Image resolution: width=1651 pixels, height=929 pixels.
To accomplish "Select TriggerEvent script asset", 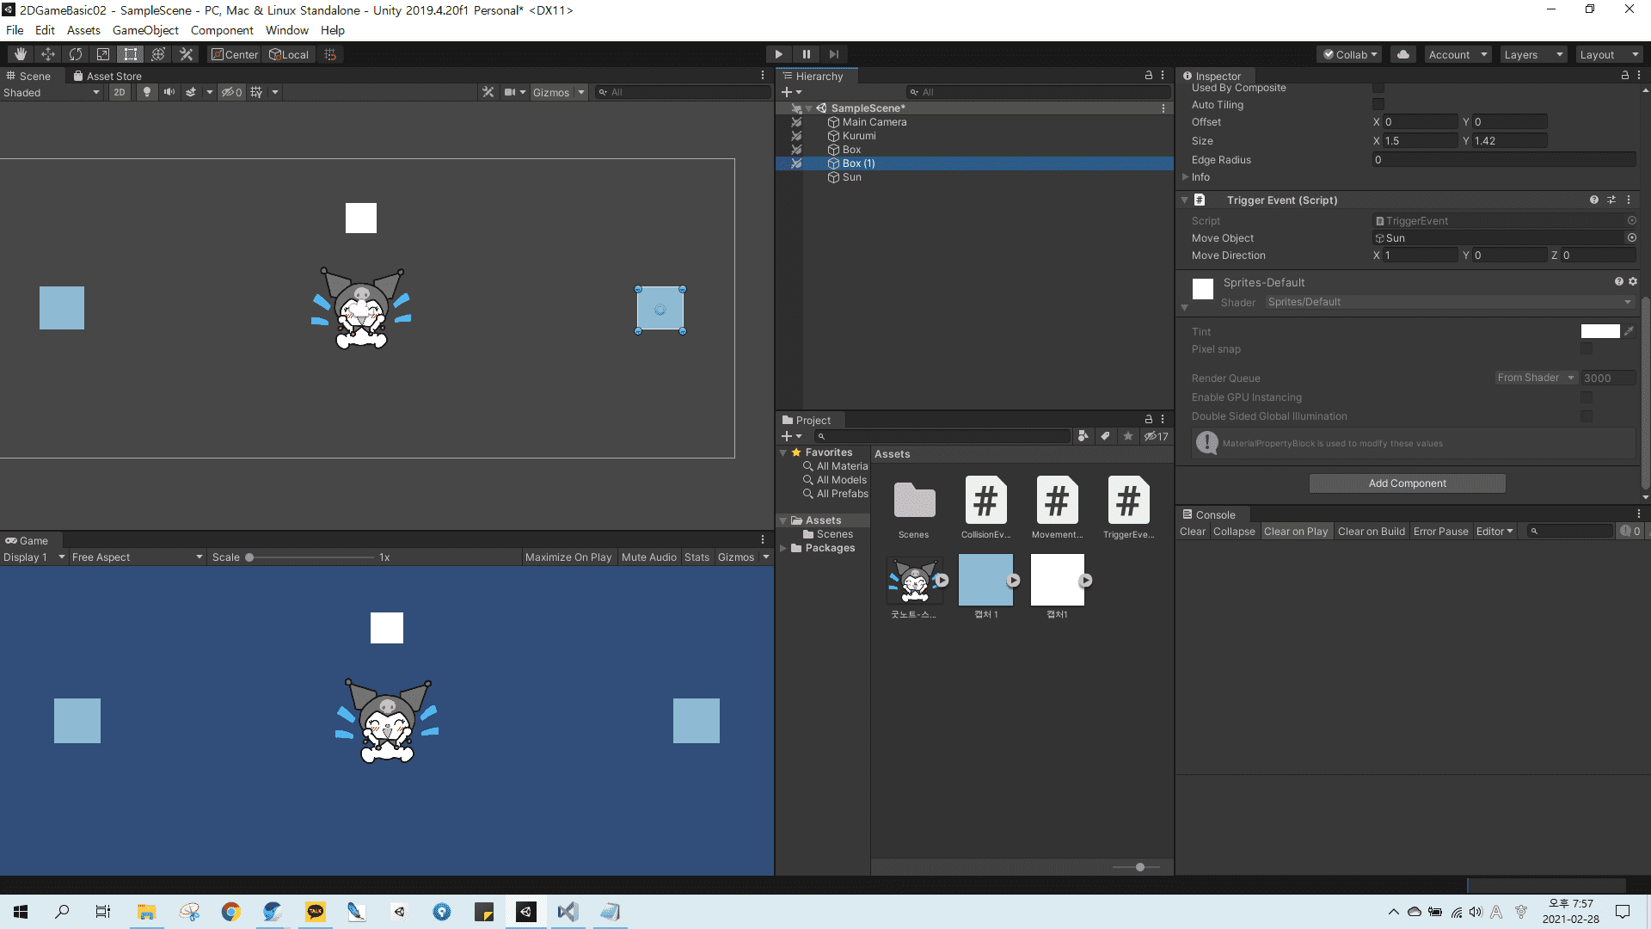I will [x=1128, y=508].
